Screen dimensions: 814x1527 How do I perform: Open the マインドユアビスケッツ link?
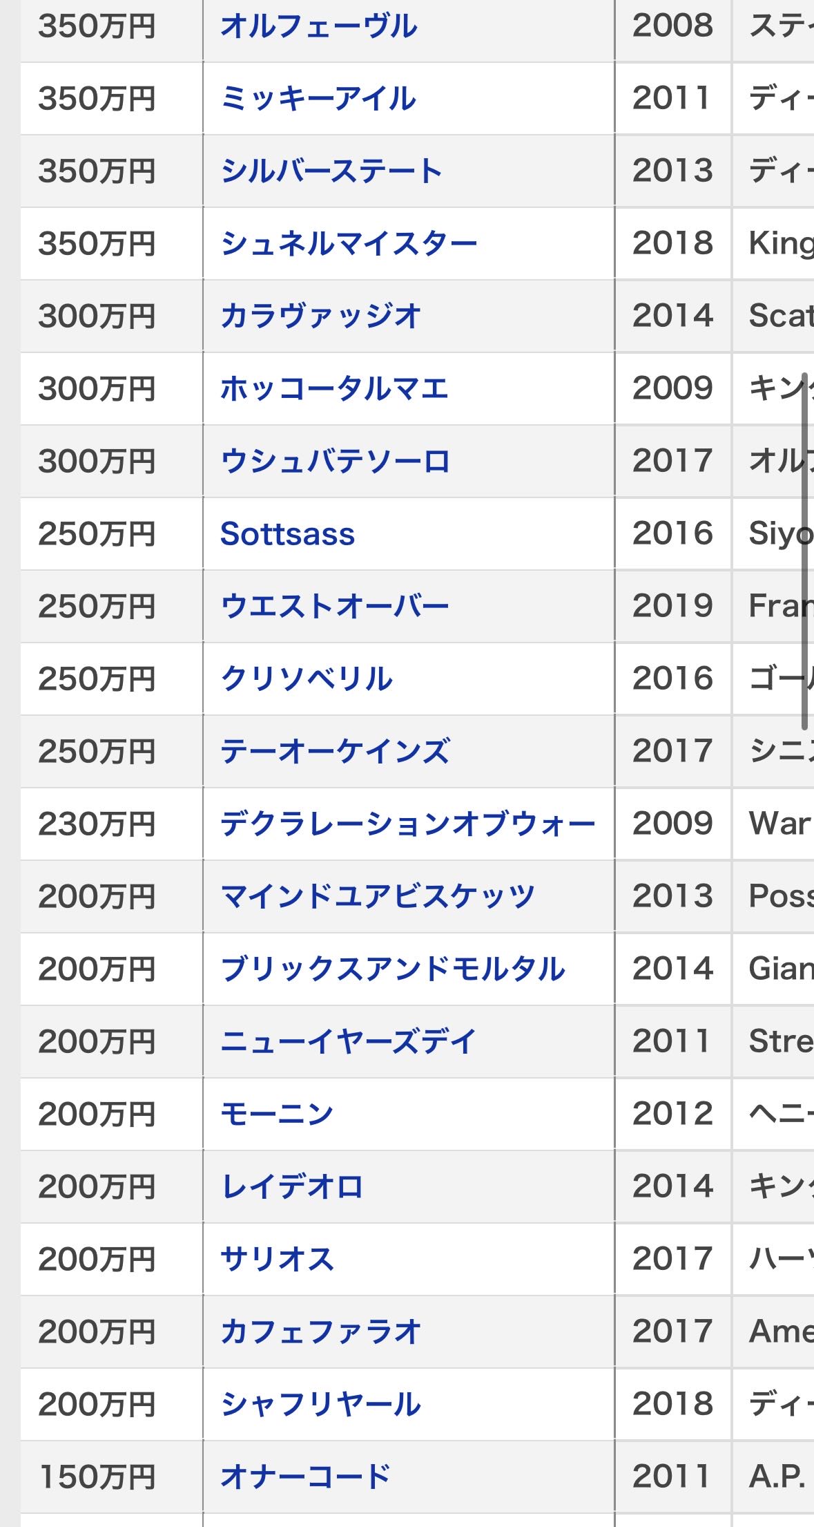[x=377, y=897]
